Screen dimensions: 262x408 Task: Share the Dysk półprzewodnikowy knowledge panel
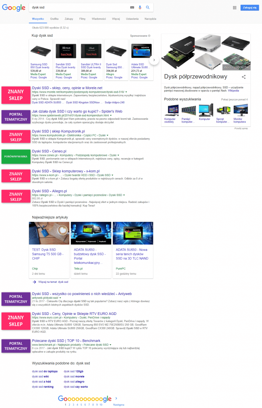(x=243, y=77)
